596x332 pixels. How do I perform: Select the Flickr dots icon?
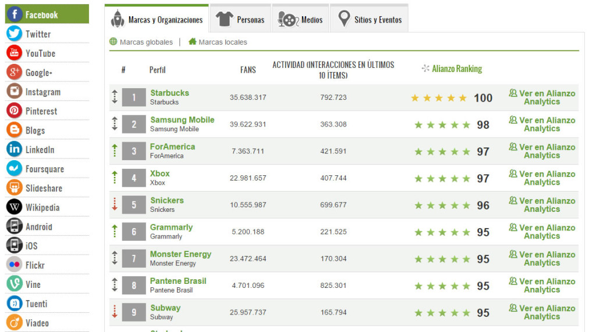(14, 265)
